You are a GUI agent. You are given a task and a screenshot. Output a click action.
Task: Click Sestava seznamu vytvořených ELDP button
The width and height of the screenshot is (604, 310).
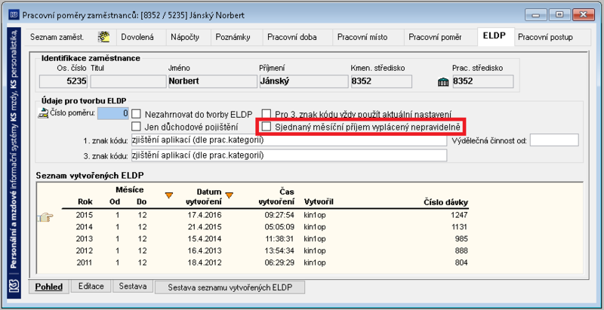pyautogui.click(x=230, y=287)
